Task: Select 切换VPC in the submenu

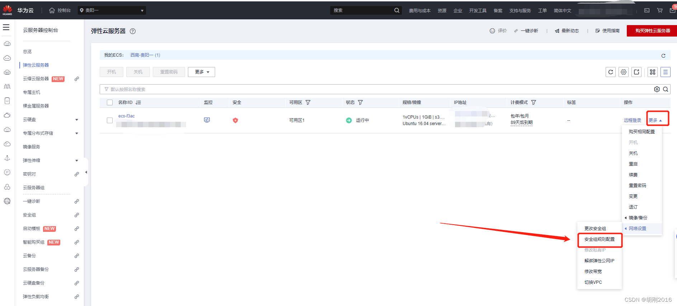Action: point(593,282)
